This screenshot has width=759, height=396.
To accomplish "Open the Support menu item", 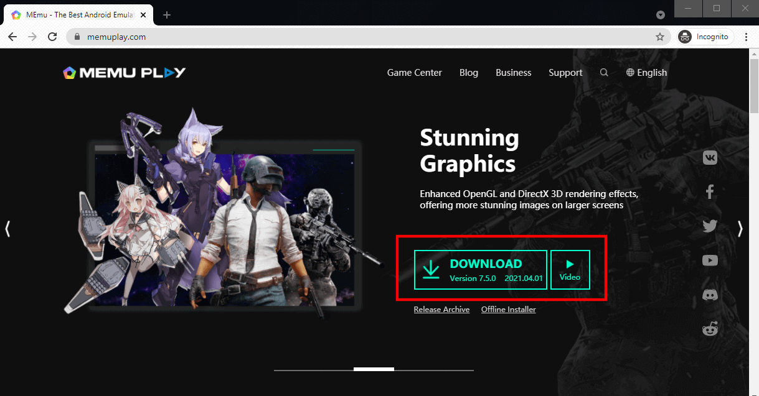I will pyautogui.click(x=565, y=73).
